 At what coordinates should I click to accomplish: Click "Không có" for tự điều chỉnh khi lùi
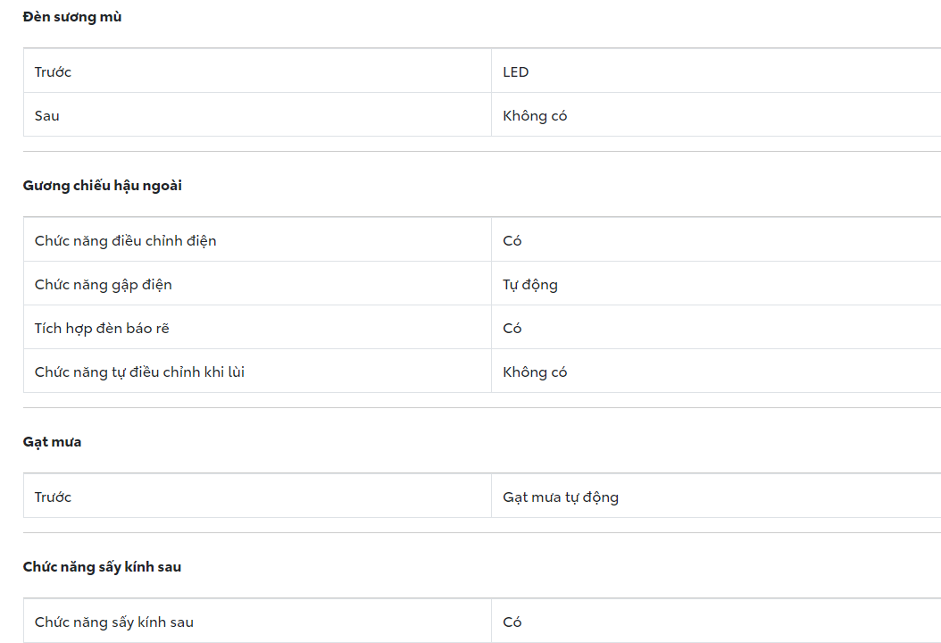(x=535, y=372)
